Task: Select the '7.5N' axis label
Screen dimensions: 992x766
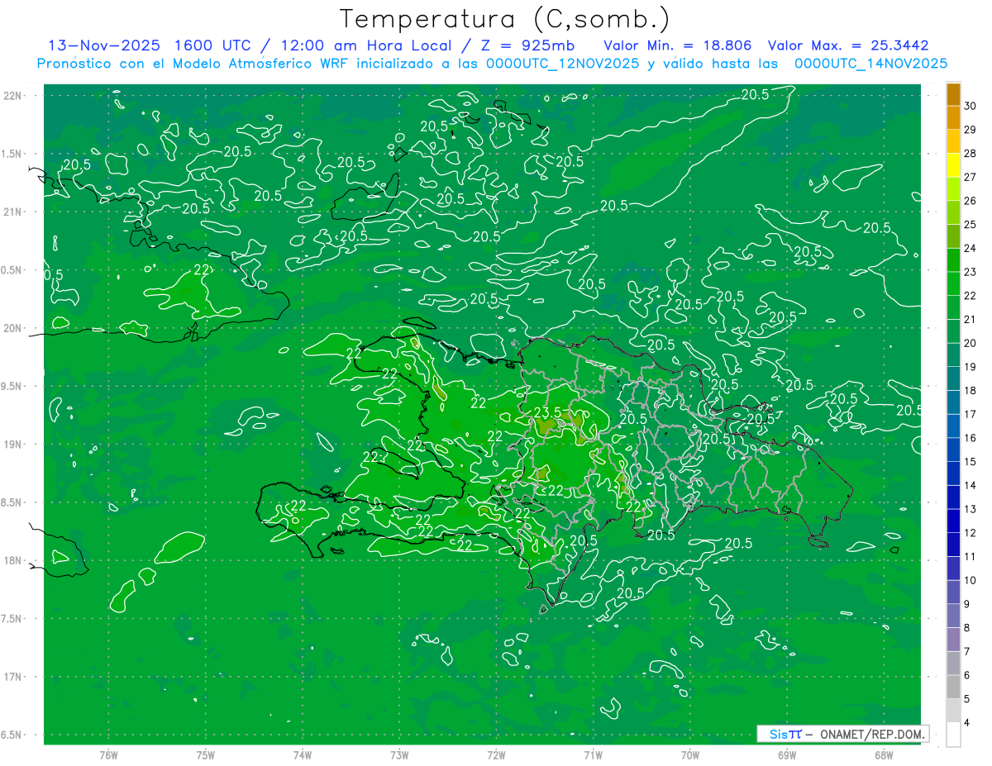Action: [12, 619]
